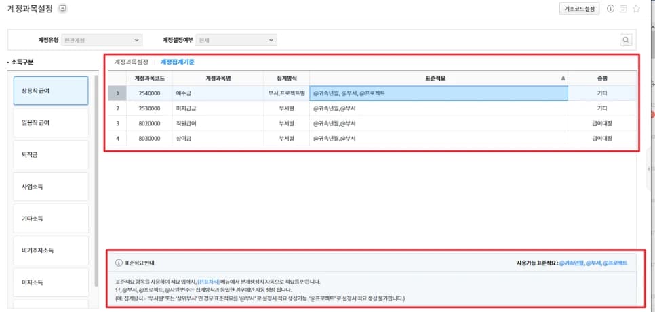The width and height of the screenshot is (655, 312).
Task: Click the @귀속년월 available variable link
Action: 571,263
